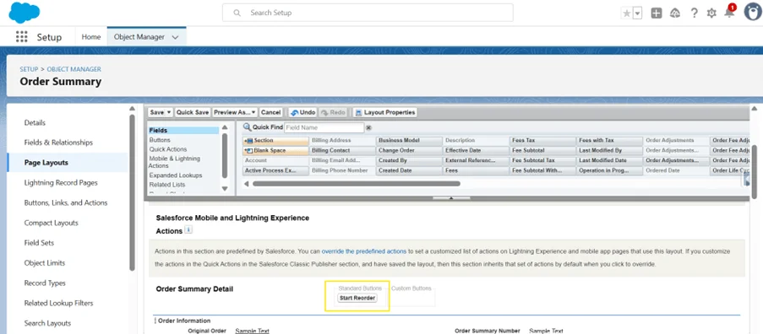Select the Operation in Prog... field

click(x=609, y=171)
